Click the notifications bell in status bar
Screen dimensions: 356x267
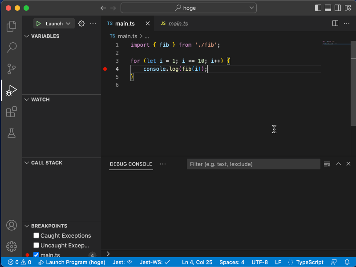click(x=348, y=262)
